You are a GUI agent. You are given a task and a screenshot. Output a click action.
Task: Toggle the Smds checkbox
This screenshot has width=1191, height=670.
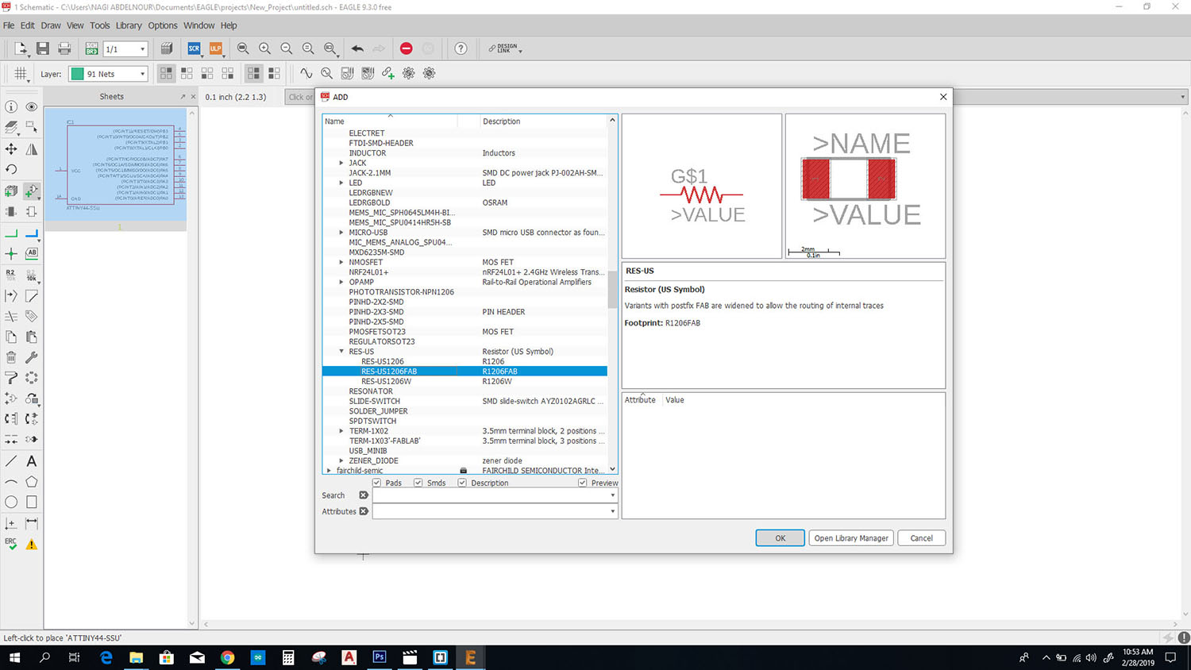click(418, 483)
